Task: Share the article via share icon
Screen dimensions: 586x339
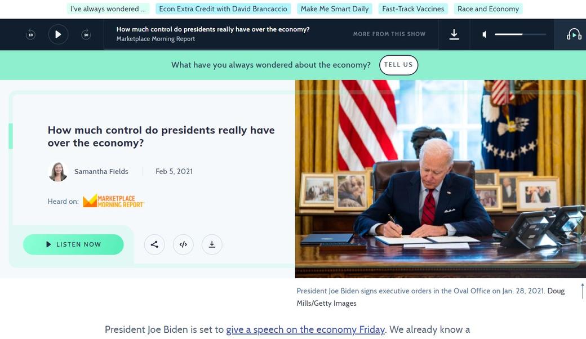Action: [x=154, y=244]
